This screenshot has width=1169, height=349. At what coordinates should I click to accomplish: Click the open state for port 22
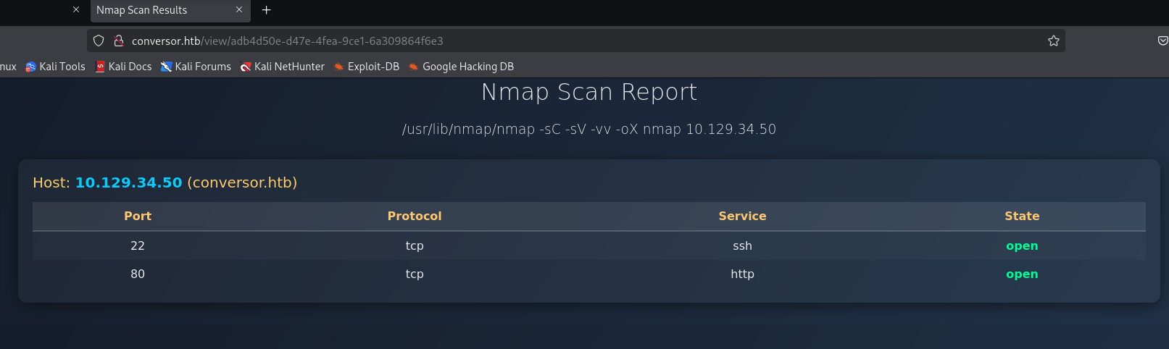[x=1022, y=246]
